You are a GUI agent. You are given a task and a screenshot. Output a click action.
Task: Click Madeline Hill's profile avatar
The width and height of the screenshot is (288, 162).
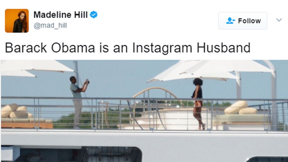17,21
